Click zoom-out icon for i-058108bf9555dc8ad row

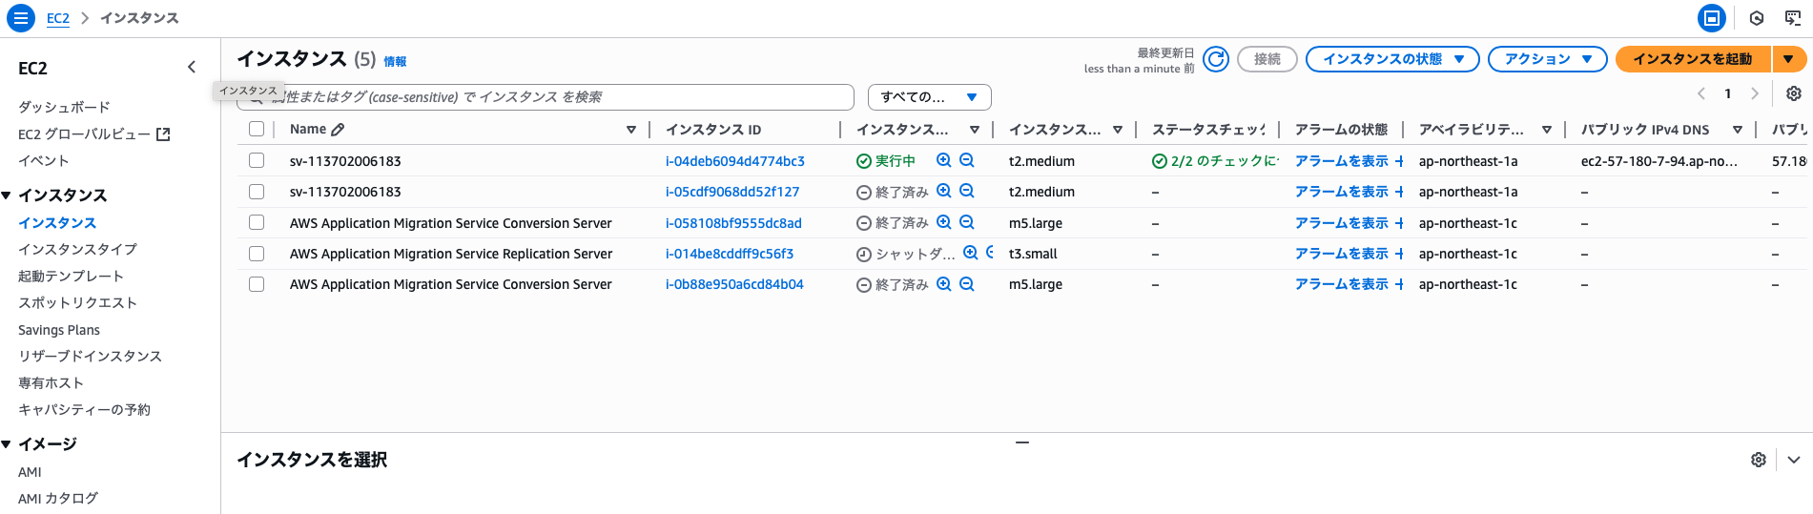point(967,222)
